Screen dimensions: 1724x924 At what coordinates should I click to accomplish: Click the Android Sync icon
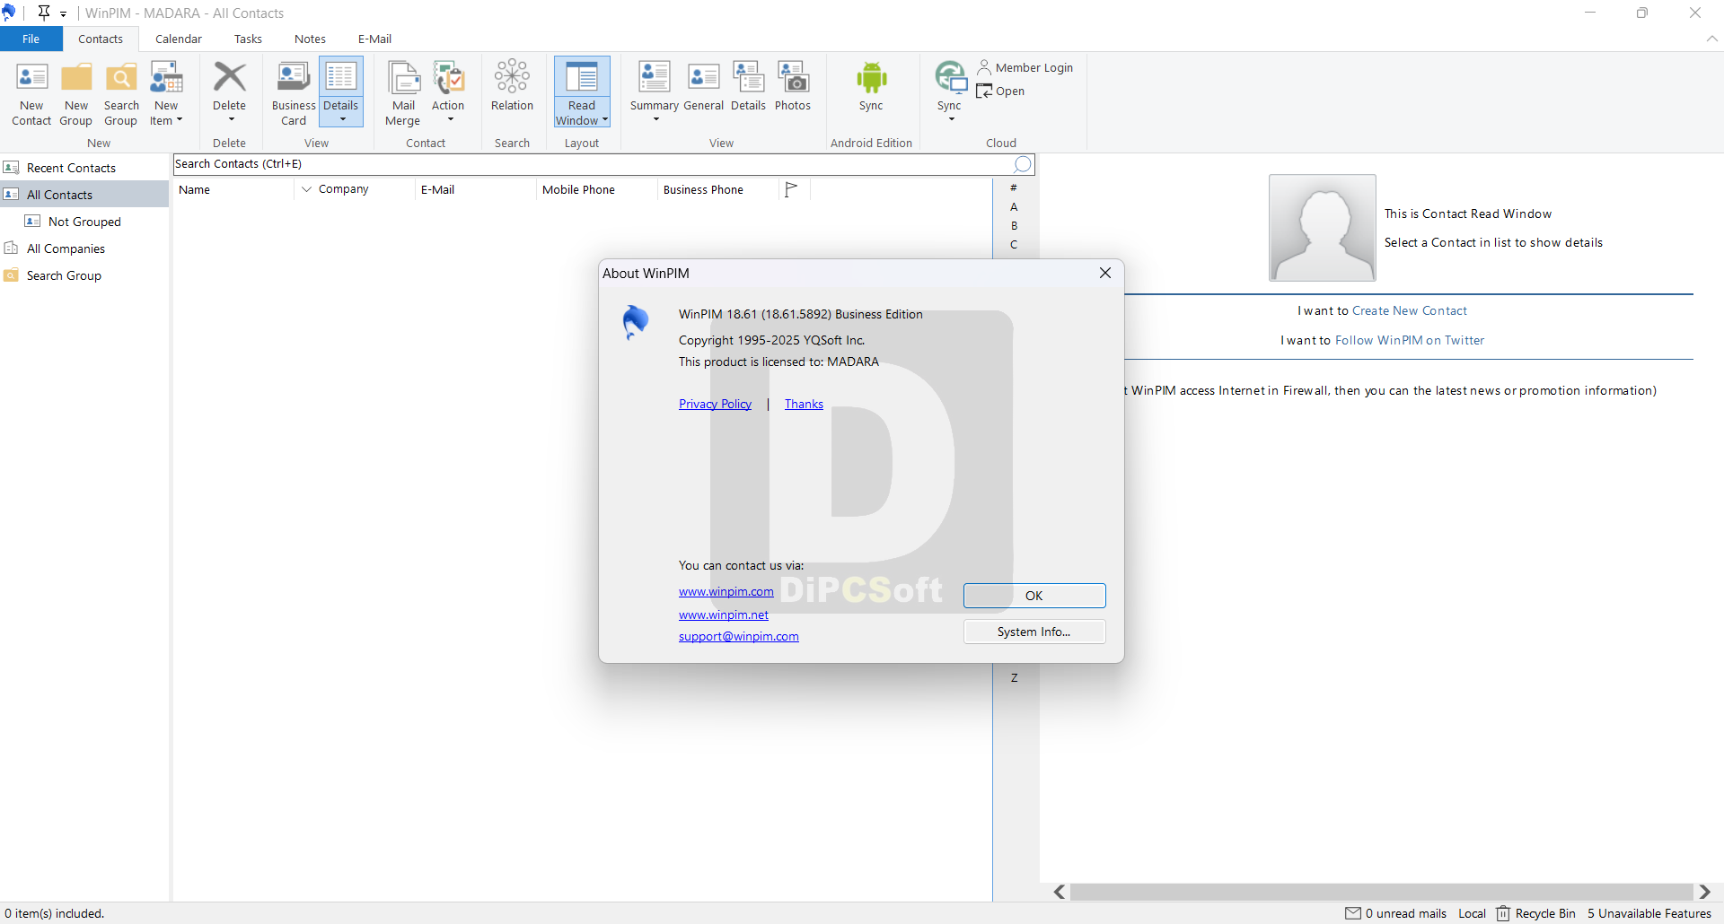coord(871,78)
